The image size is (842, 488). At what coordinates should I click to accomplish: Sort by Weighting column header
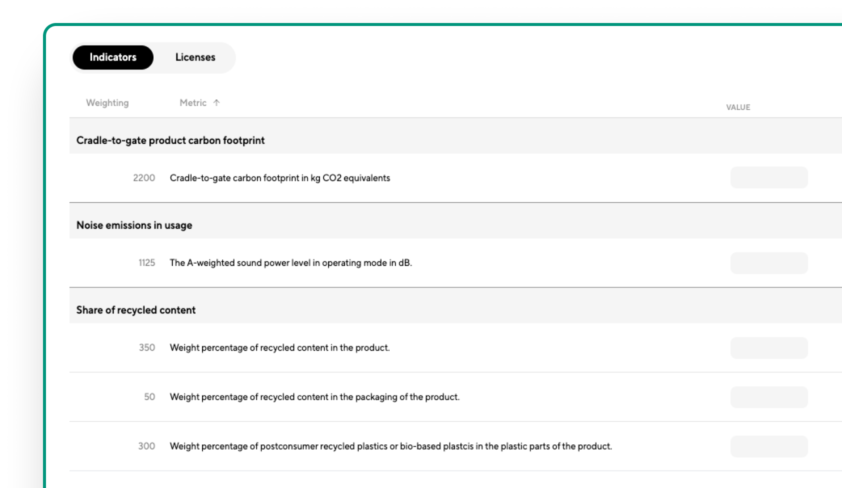click(x=107, y=102)
